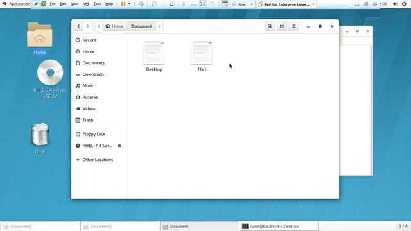Select the Home path bar button

[114, 26]
